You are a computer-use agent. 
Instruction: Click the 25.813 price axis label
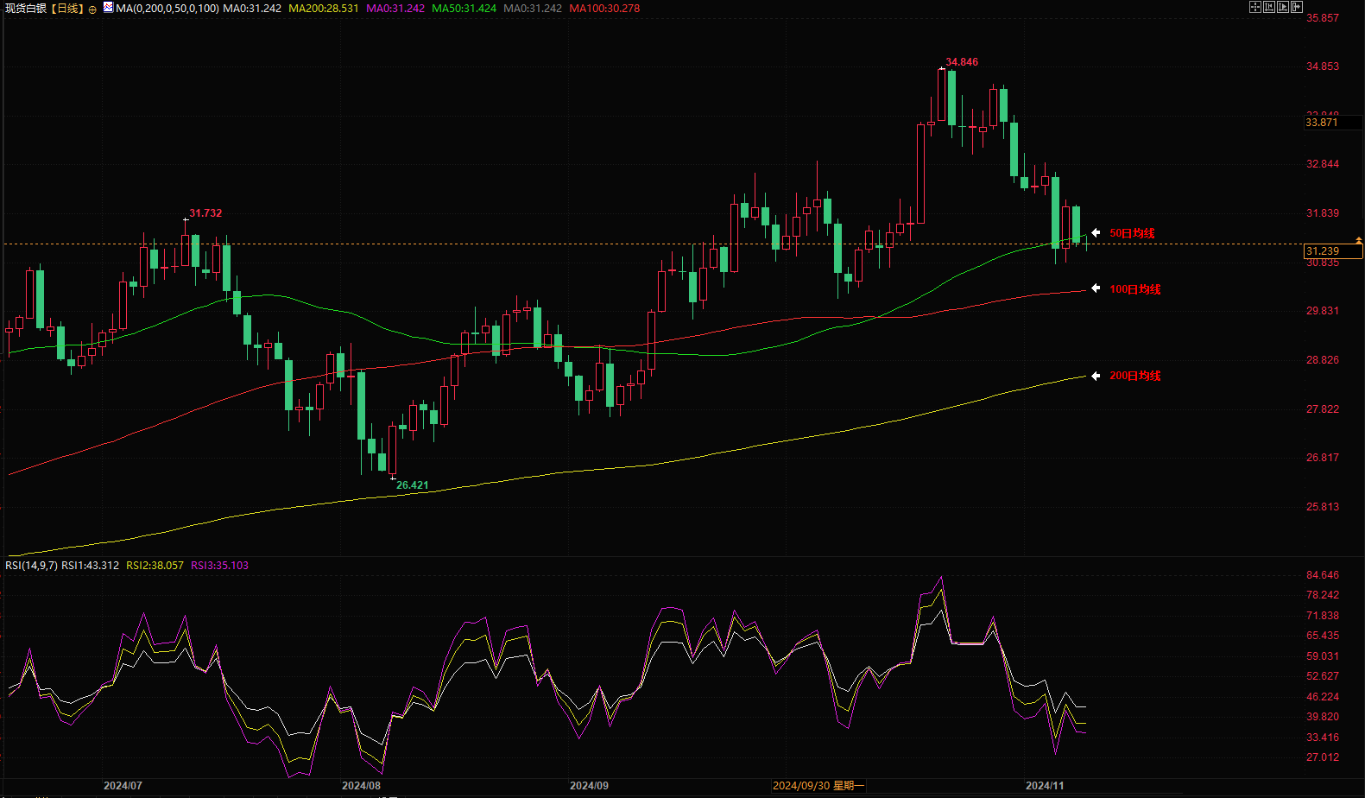1323,507
